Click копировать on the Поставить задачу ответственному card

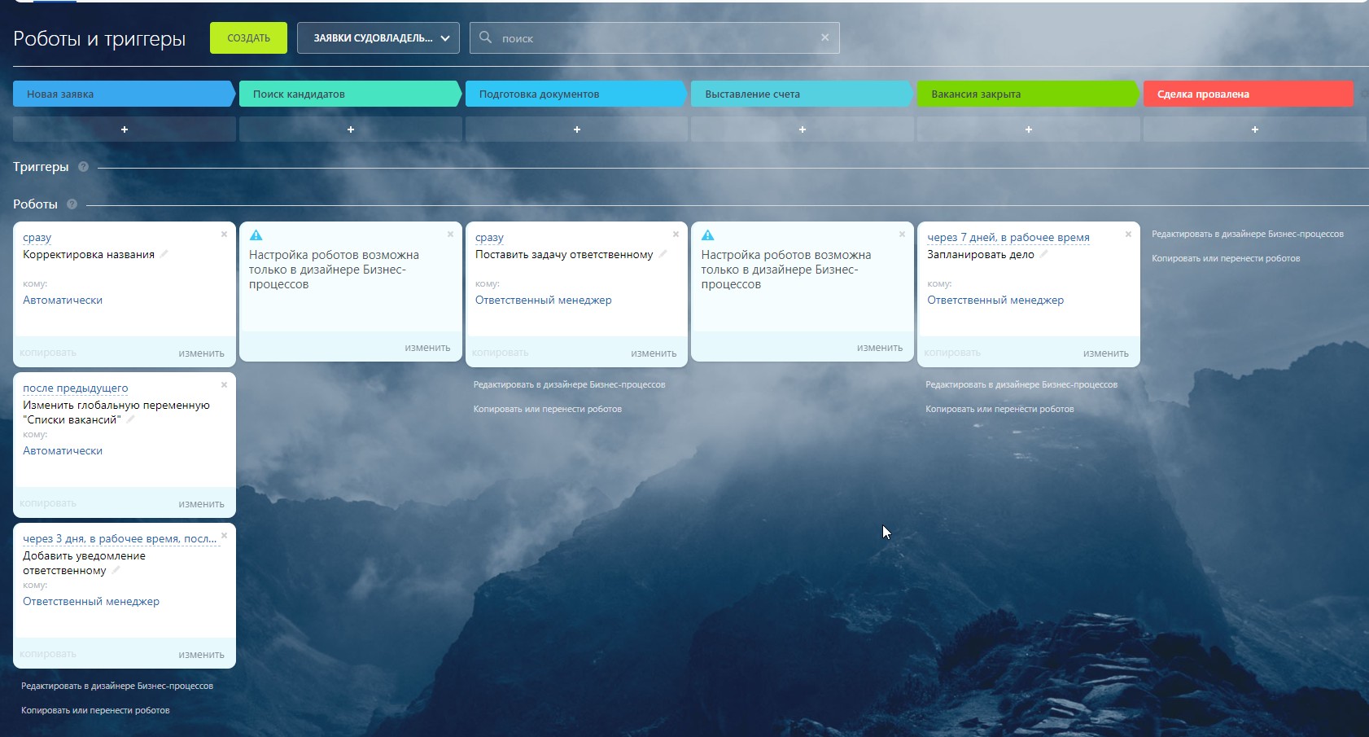(501, 353)
